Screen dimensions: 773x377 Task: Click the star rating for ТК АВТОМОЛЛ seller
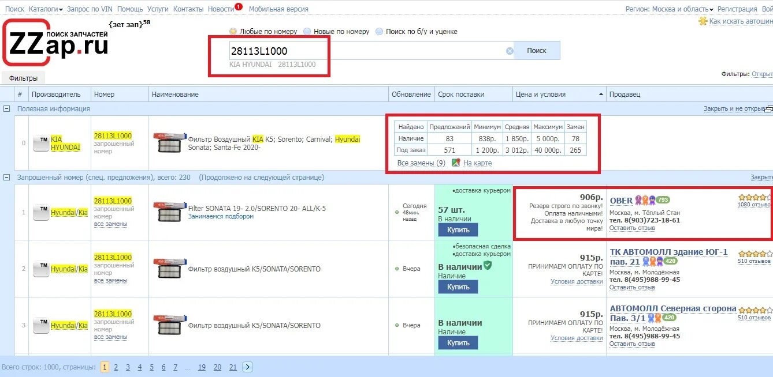coord(755,254)
